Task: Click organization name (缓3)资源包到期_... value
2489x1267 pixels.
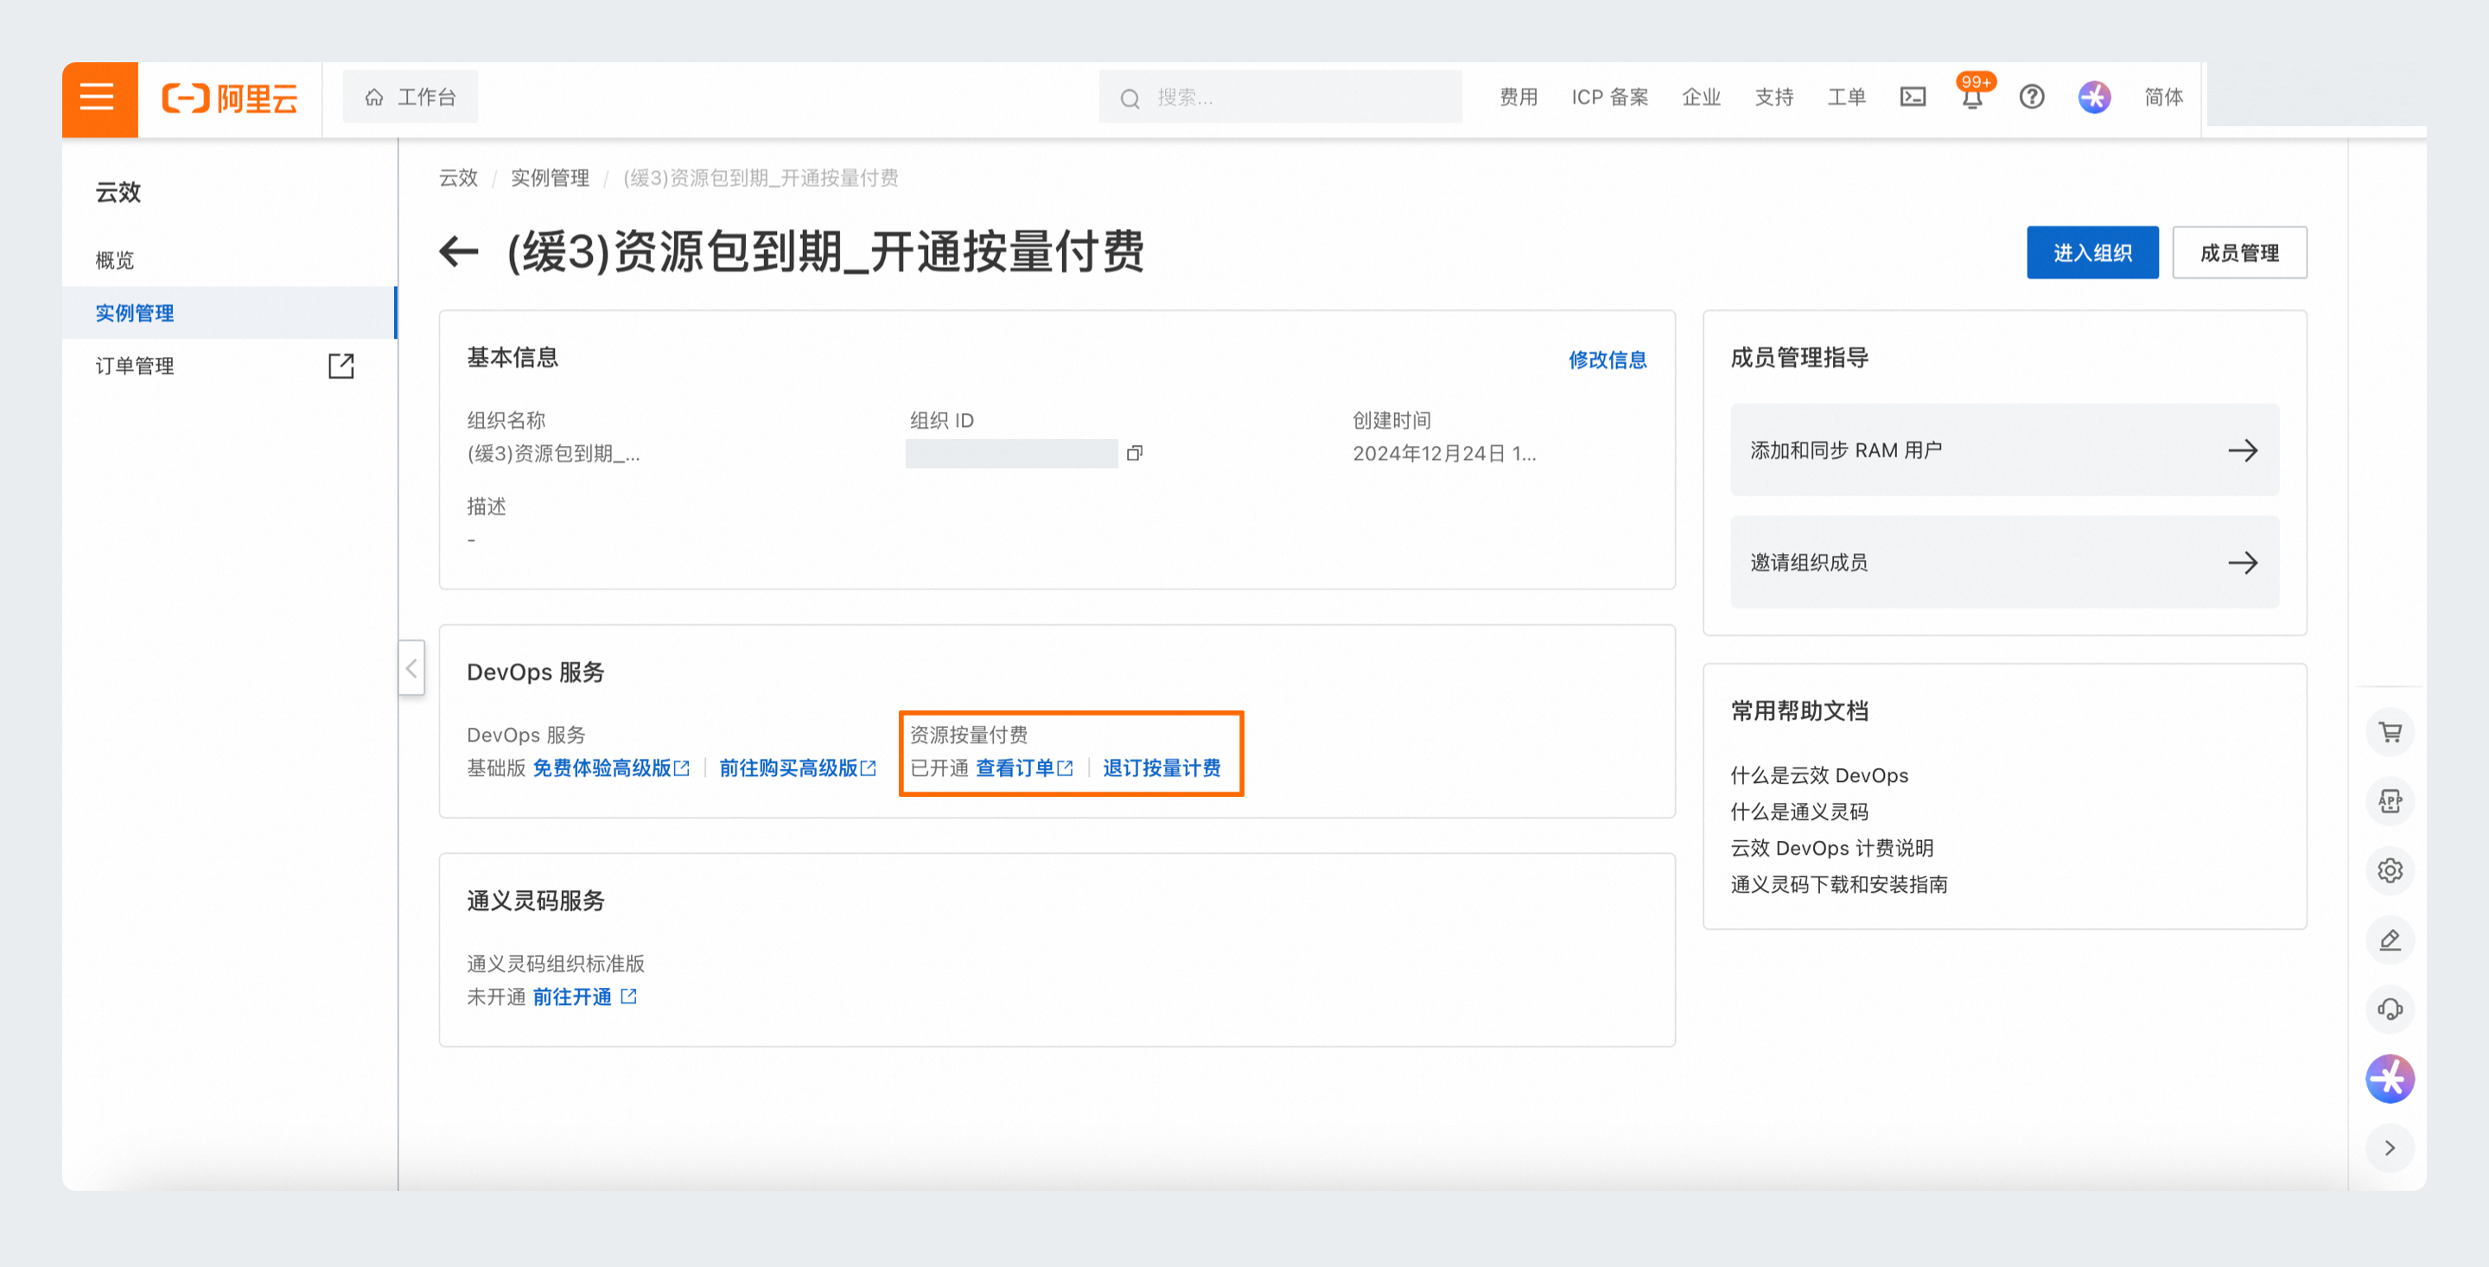Action: click(553, 453)
